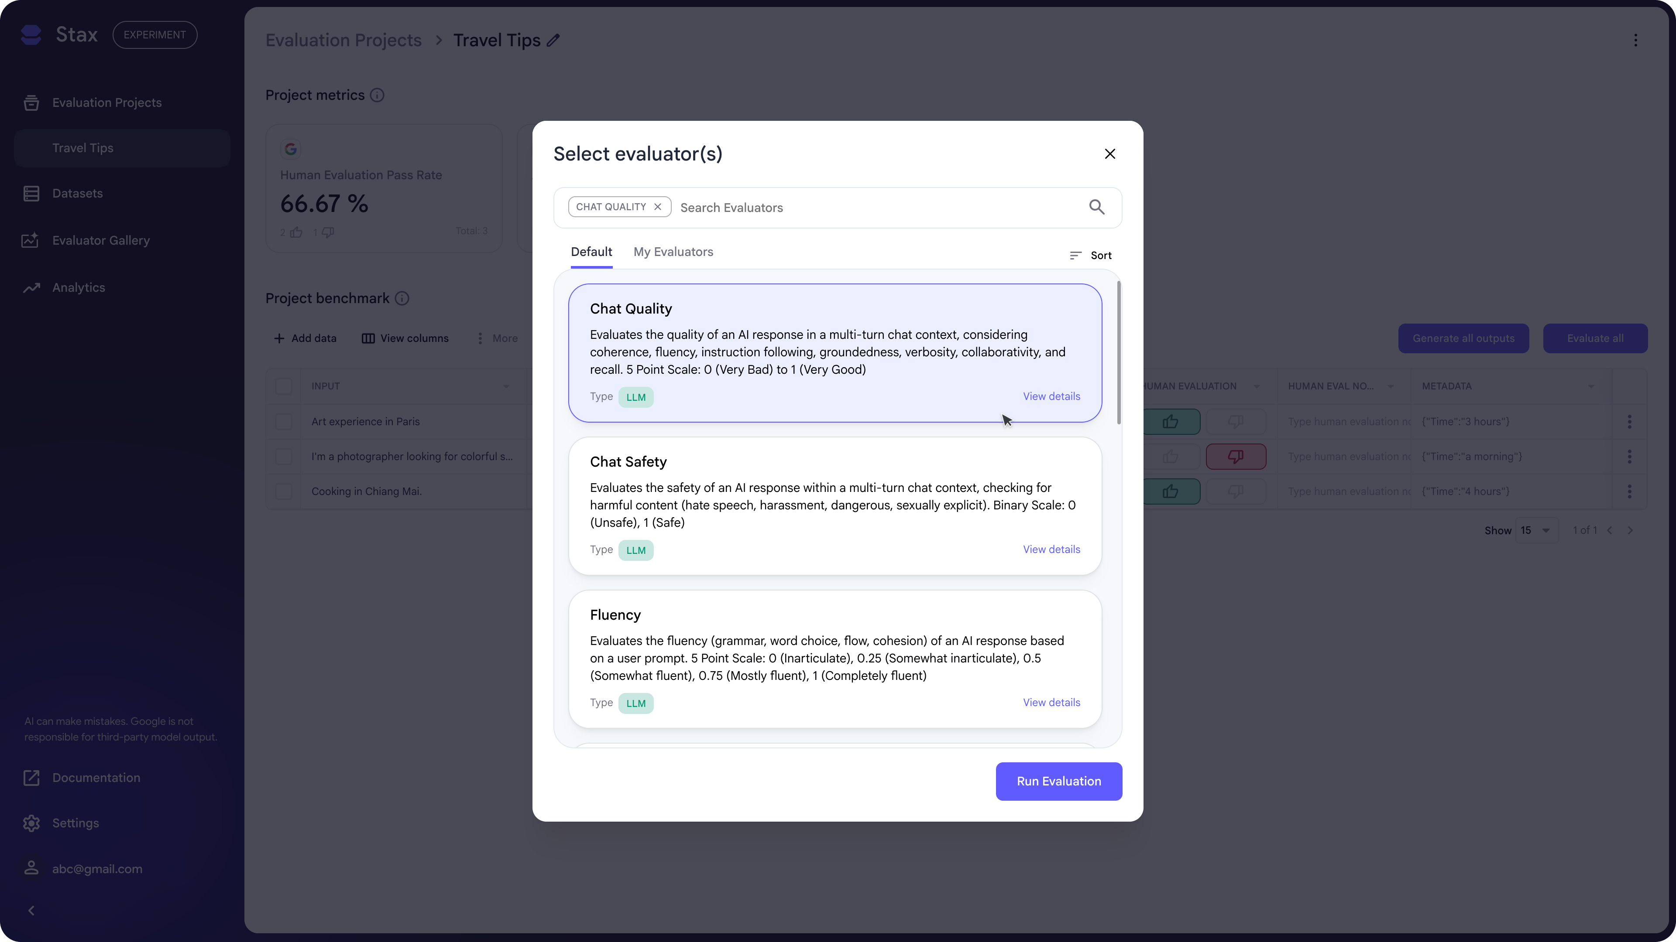Click the Project metrics info icon
1676x942 pixels.
[377, 95]
